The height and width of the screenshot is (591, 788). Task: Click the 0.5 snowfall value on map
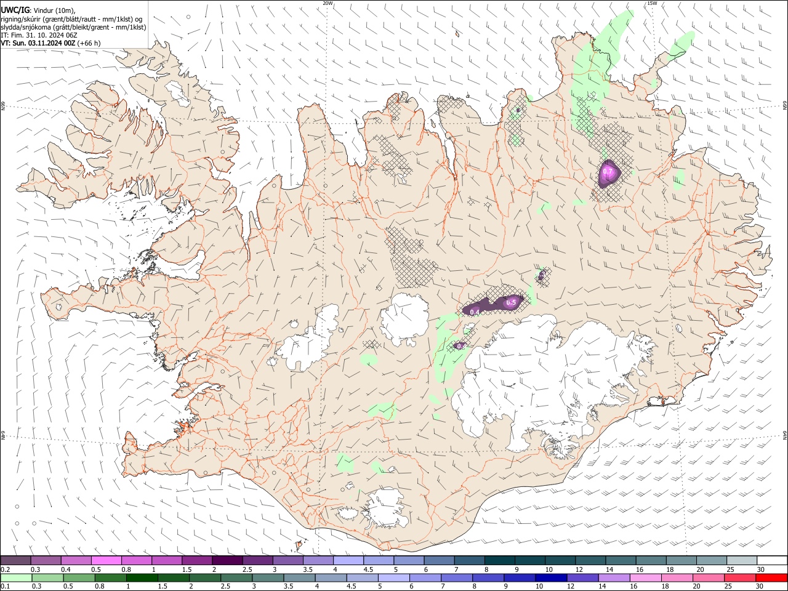pos(511,302)
